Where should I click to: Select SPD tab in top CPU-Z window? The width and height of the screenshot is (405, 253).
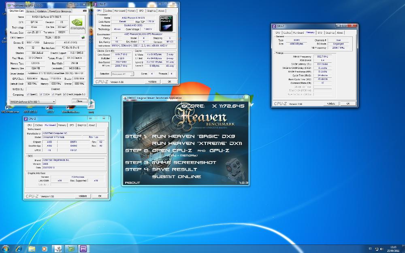coord(141,11)
